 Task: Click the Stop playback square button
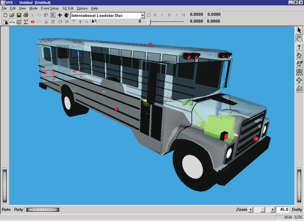click(x=149, y=15)
